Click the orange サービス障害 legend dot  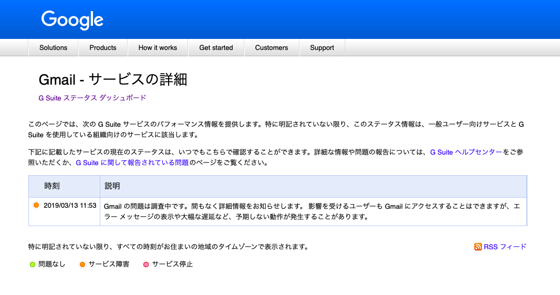[82, 265]
